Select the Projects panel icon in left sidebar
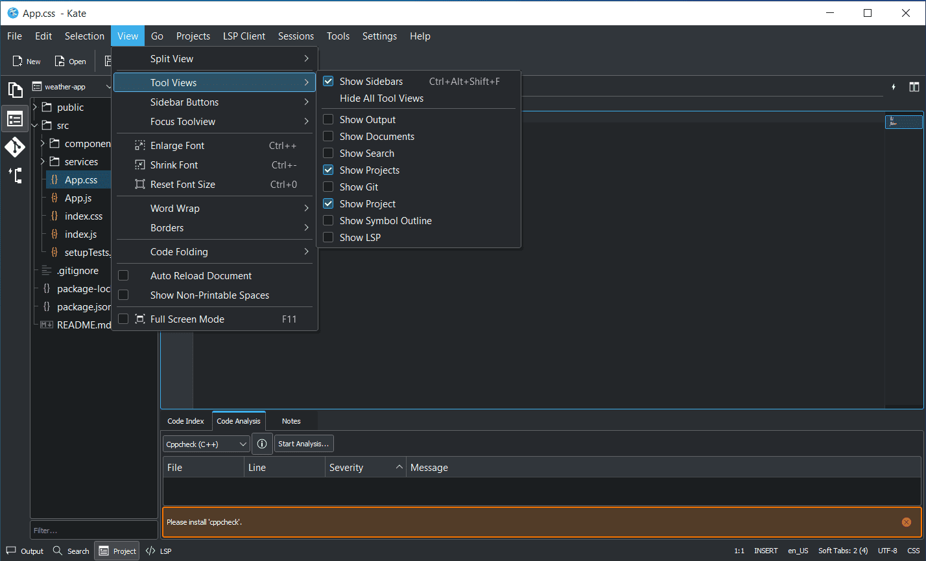Viewport: 926px width, 561px height. pyautogui.click(x=15, y=119)
